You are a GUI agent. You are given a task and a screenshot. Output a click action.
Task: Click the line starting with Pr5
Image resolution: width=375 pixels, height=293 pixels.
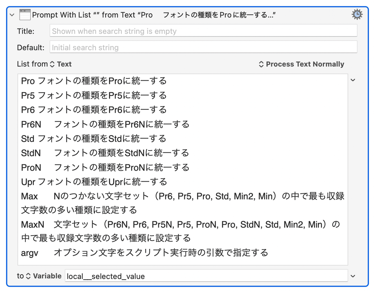coord(94,95)
